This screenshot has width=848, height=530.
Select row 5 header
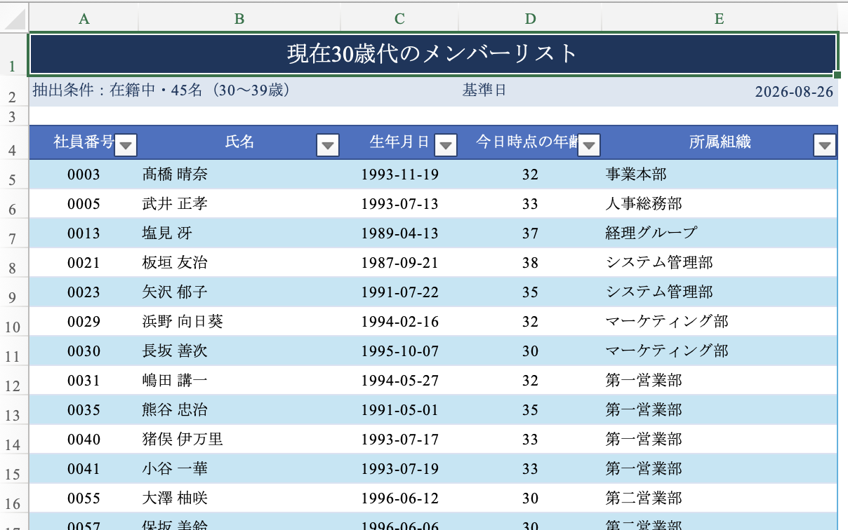13,174
